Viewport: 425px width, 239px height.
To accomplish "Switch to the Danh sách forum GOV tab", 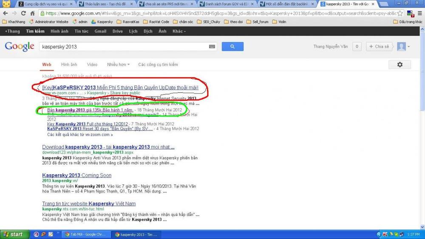I will 227,4.
